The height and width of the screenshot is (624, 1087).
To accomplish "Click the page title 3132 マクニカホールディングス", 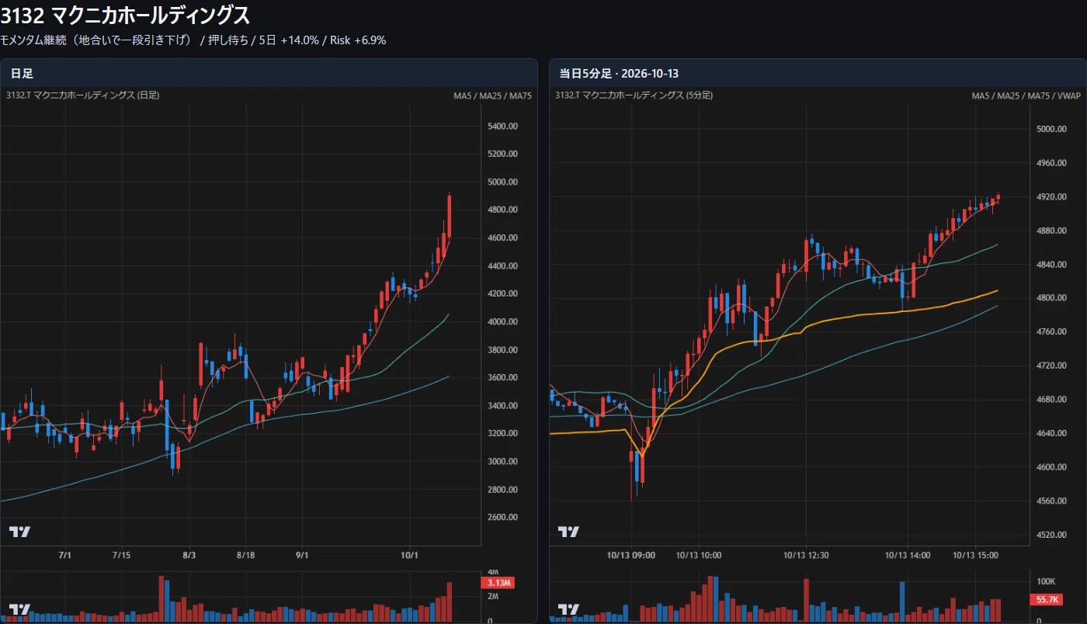I will point(125,14).
